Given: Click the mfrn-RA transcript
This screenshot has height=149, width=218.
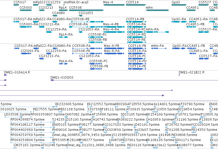Looking at the screenshot, I should click(x=157, y=32).
